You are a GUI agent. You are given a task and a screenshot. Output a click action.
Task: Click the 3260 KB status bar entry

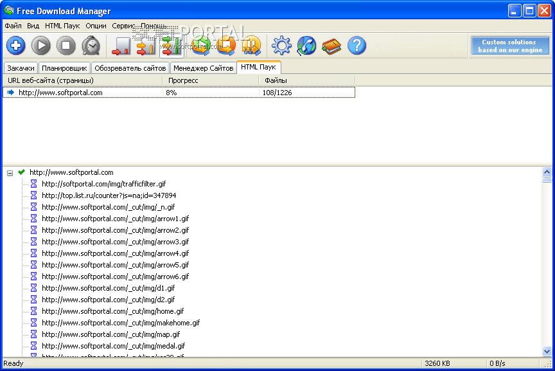tap(437, 363)
